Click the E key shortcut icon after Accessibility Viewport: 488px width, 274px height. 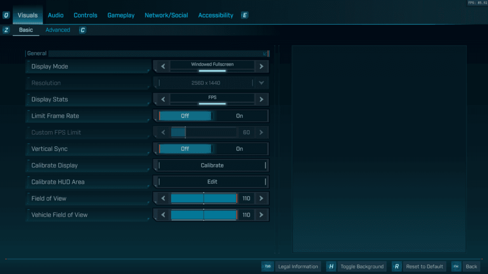click(x=244, y=15)
